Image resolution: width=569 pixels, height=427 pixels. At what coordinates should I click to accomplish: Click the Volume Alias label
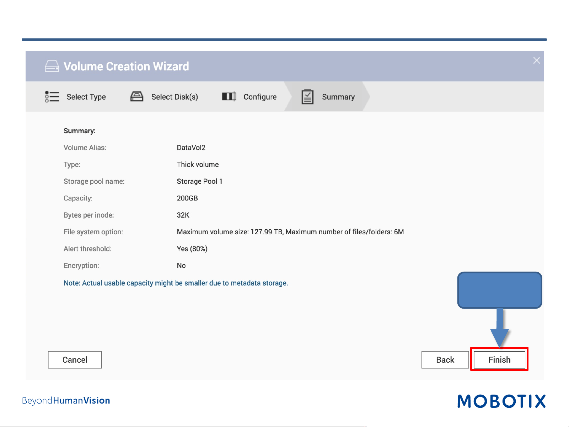[x=85, y=148]
